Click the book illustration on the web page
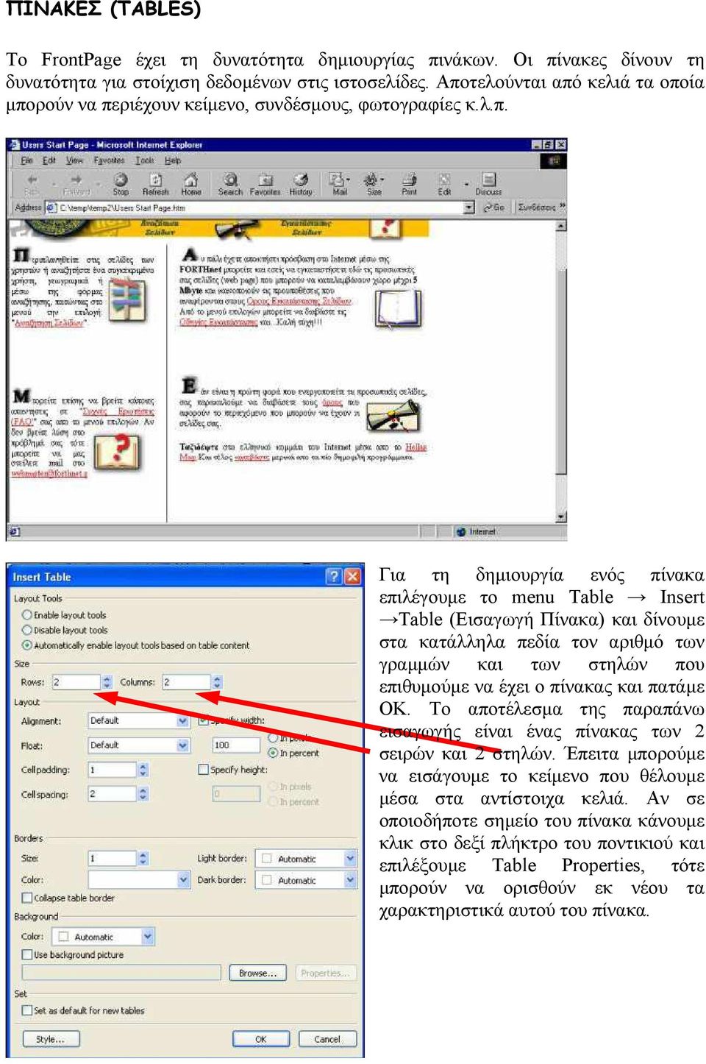 [398, 310]
